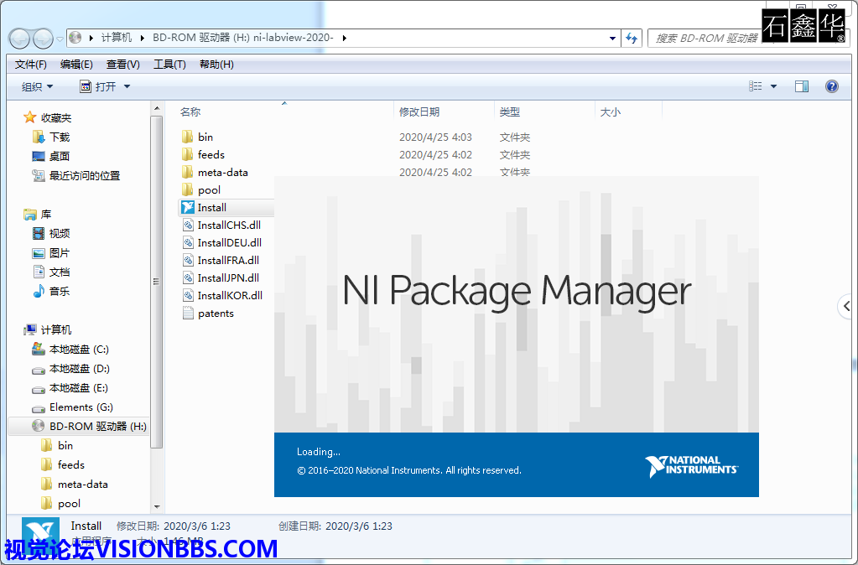
Task: Open the 编辑(E) menu
Action: tap(76, 65)
